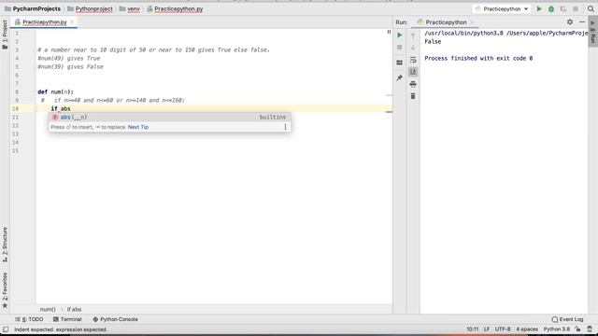Open the 7: Structure tool window
The height and width of the screenshot is (336, 598).
point(5,245)
